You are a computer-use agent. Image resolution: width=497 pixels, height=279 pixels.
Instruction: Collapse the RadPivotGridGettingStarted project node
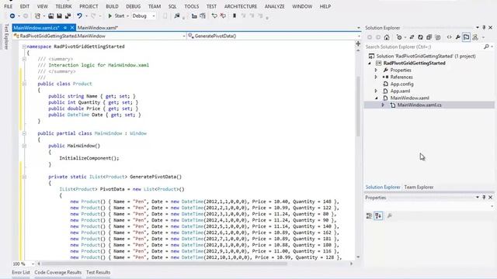coord(370,64)
